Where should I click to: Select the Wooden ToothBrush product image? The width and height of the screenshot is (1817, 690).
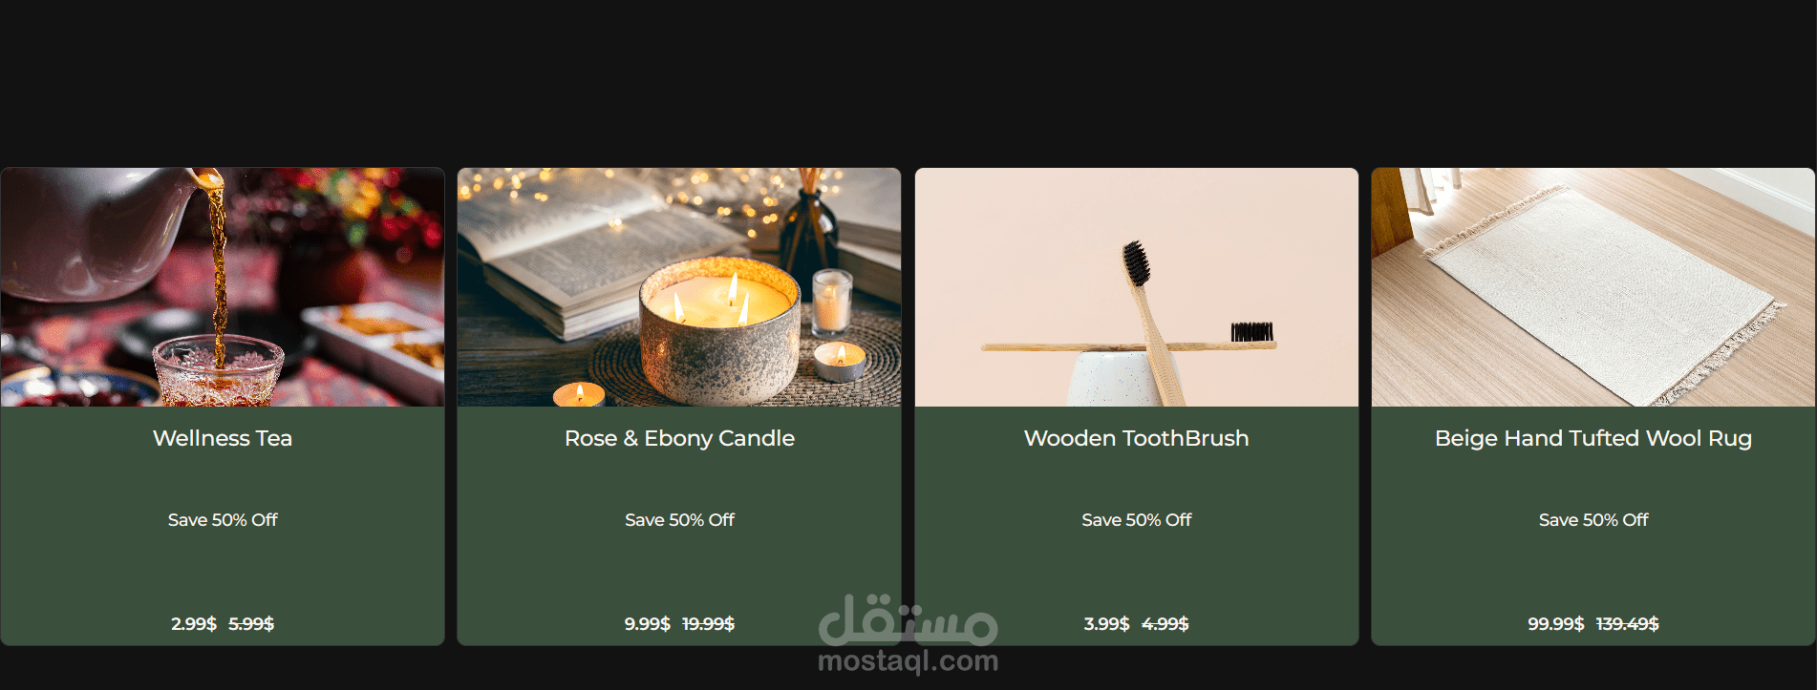[x=1137, y=287]
